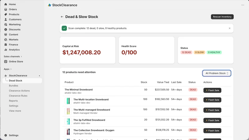Screen dimensions: 249x140
Task: Click the Hydrogen Vendor text
Action: point(82,133)
